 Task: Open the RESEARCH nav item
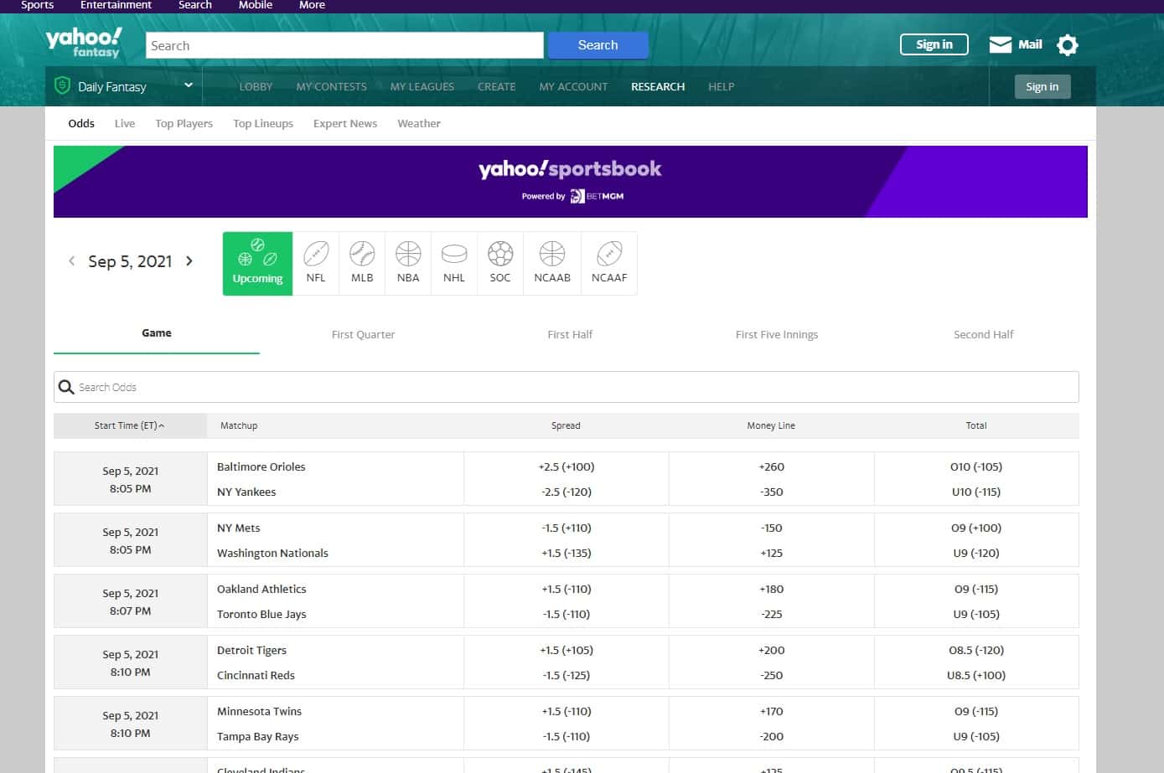coord(658,86)
